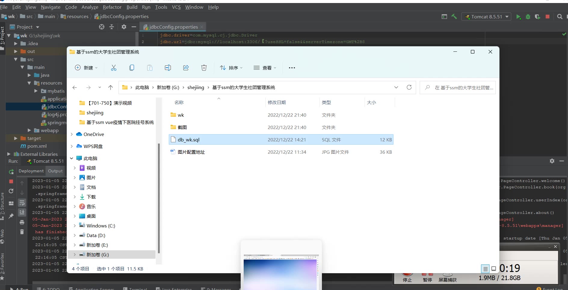Image resolution: width=568 pixels, height=290 pixels.
Task: Click the Delete trash icon in Explorer
Action: click(x=204, y=68)
